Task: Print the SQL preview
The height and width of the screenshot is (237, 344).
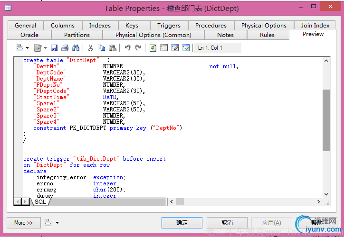Action: [x=65, y=48]
